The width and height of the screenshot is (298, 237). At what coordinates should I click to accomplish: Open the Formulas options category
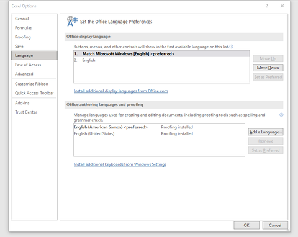(34, 28)
